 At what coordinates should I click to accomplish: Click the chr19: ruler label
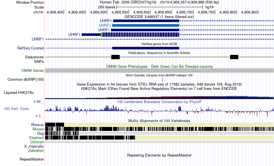[x=39, y=12]
